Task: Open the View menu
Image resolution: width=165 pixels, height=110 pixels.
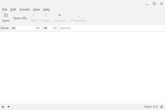Action: [x=36, y=10]
